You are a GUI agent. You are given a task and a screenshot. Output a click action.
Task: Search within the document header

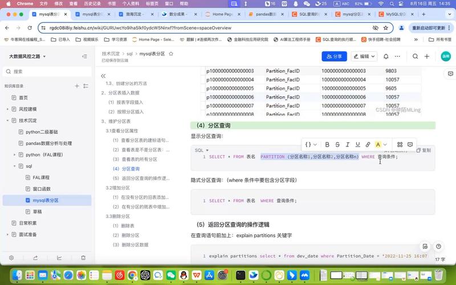pyautogui.click(x=416, y=56)
